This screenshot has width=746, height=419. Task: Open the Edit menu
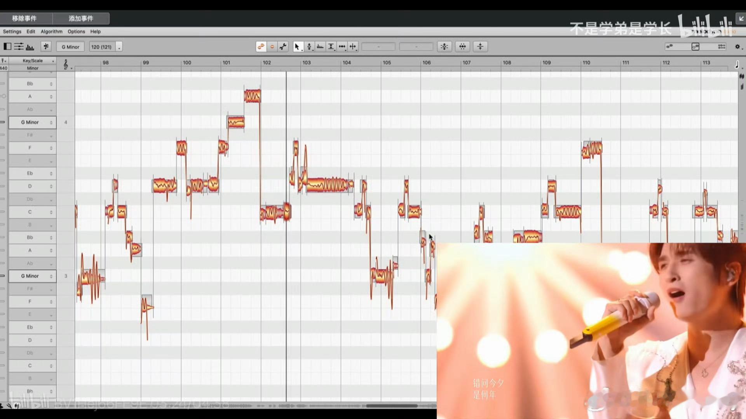pyautogui.click(x=31, y=31)
